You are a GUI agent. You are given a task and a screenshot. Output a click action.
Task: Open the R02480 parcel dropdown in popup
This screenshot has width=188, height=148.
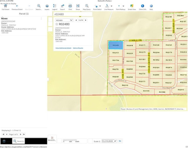pos(64,20)
